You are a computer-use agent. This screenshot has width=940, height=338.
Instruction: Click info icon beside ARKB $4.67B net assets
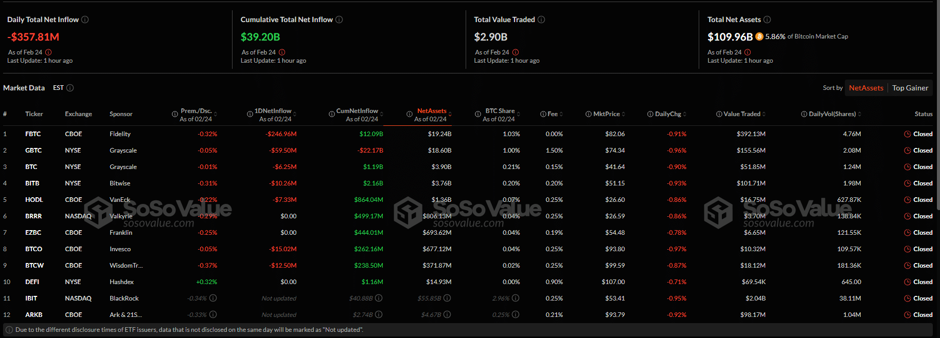coord(447,314)
